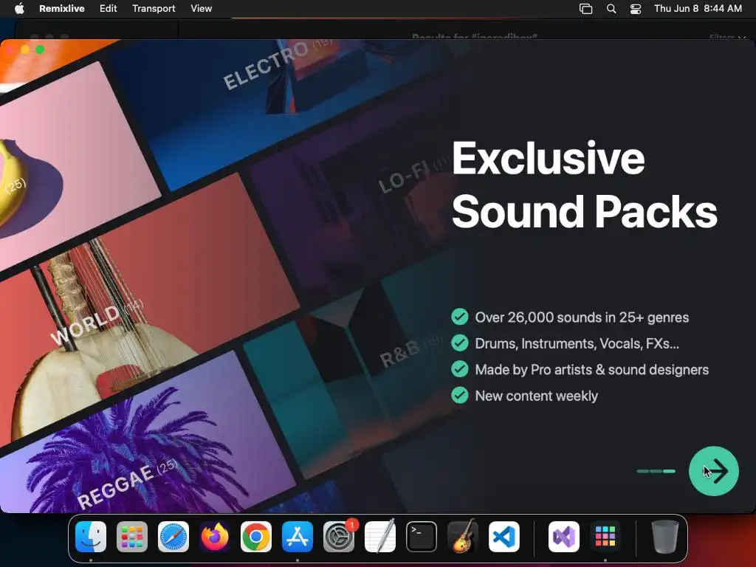This screenshot has height=567, width=756.
Task: Open the purple Visual Studio dock icon
Action: tap(564, 537)
